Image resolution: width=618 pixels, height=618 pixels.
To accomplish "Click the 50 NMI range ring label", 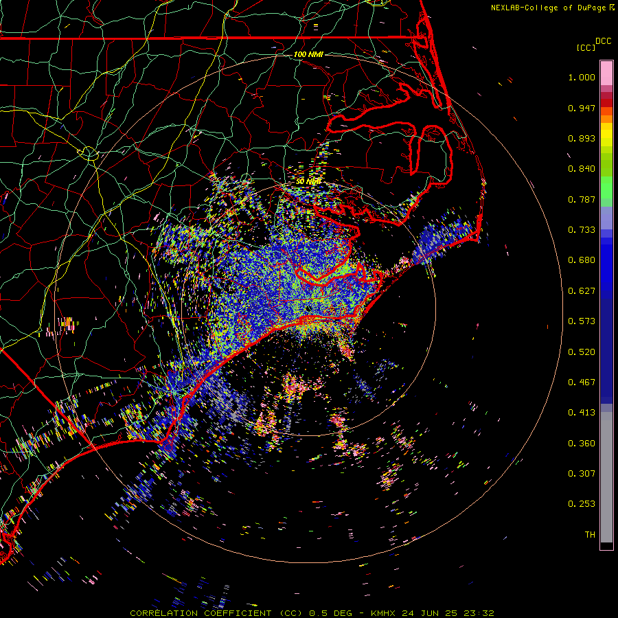I will (x=308, y=182).
